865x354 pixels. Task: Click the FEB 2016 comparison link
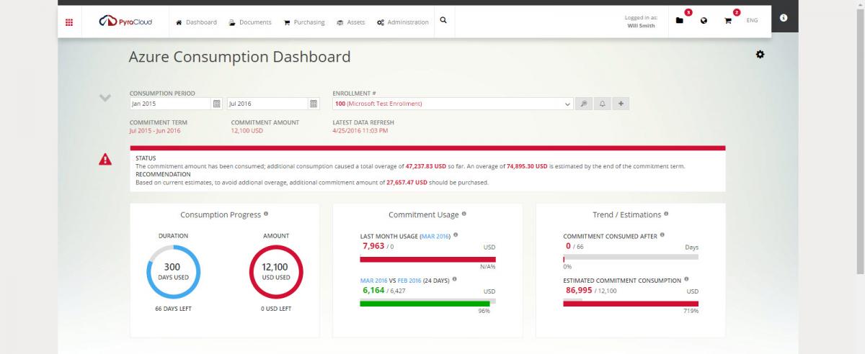pos(409,280)
